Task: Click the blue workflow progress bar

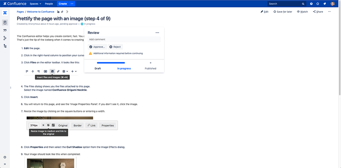Action: pos(111,63)
